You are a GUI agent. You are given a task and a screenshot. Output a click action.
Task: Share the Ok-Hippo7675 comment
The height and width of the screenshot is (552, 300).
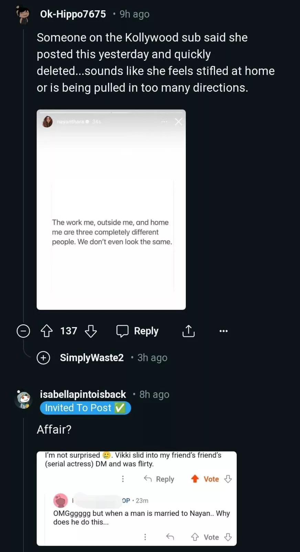point(188,331)
